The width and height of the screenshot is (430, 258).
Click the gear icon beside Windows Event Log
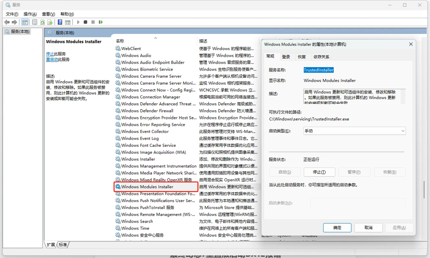click(x=118, y=138)
